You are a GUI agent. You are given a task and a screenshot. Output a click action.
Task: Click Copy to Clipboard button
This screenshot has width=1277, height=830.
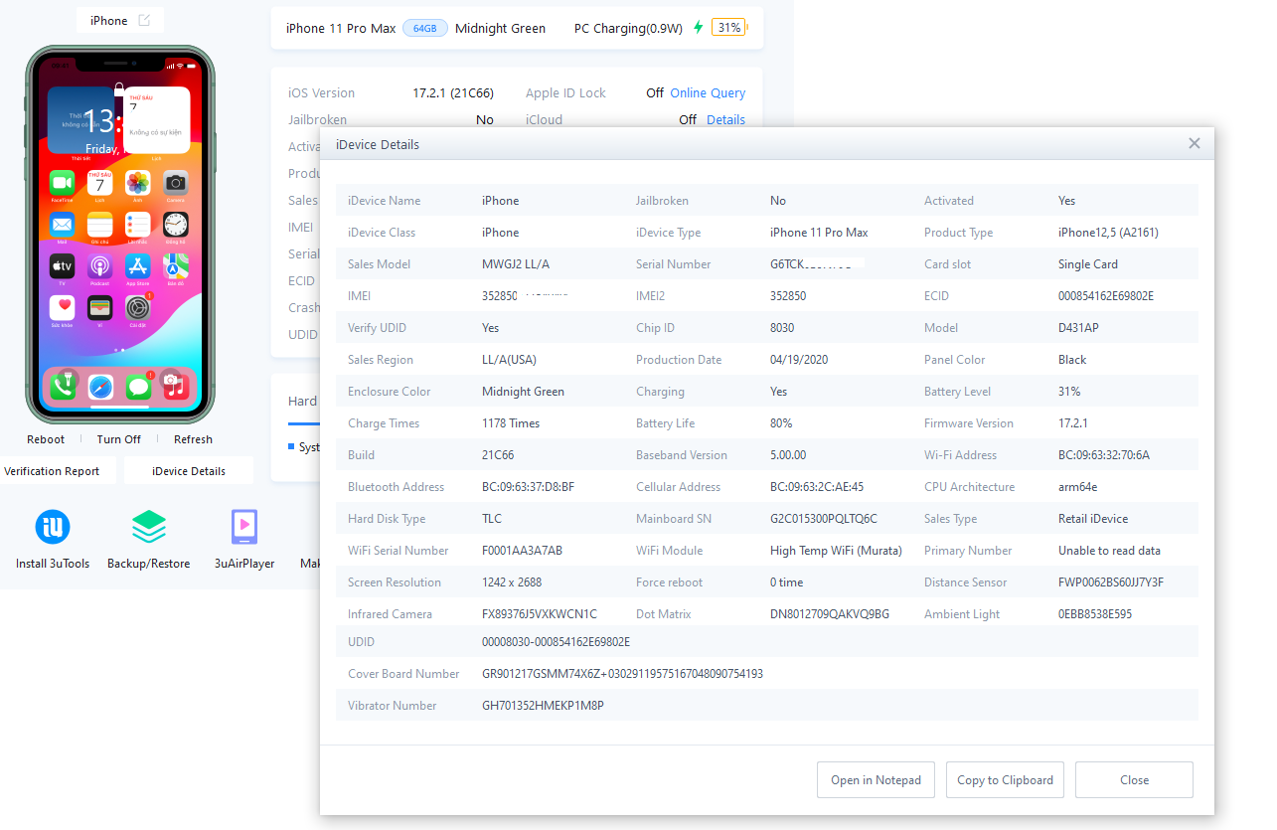1005,780
